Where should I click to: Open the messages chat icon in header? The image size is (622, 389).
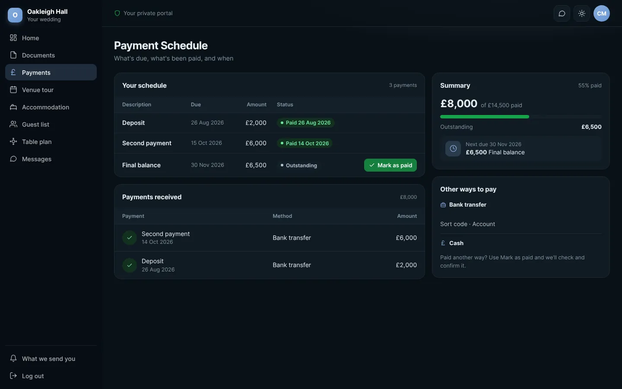tap(562, 13)
